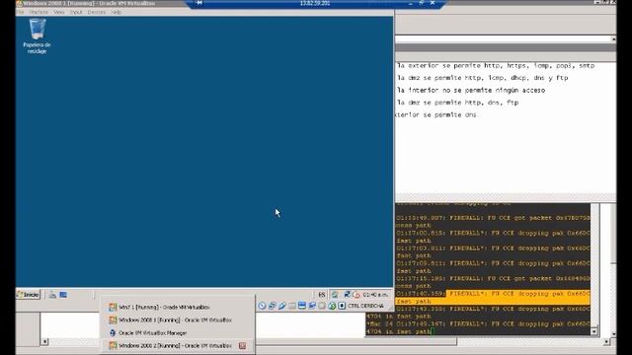Click the status icon right of USB icon
The image size is (632, 355).
(x=292, y=306)
